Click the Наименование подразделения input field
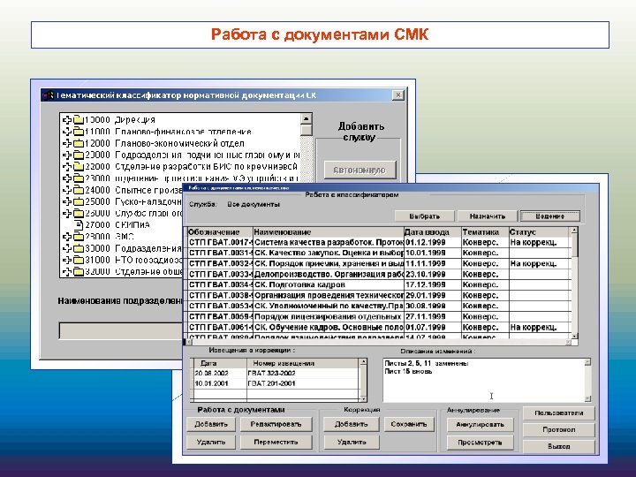 [x=120, y=331]
